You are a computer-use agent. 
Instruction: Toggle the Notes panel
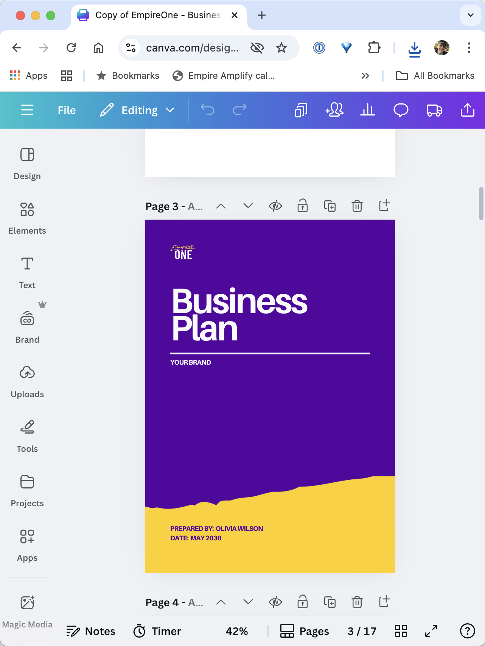point(91,631)
